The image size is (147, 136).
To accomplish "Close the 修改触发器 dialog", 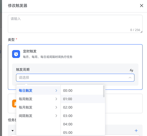I will tap(142, 5).
